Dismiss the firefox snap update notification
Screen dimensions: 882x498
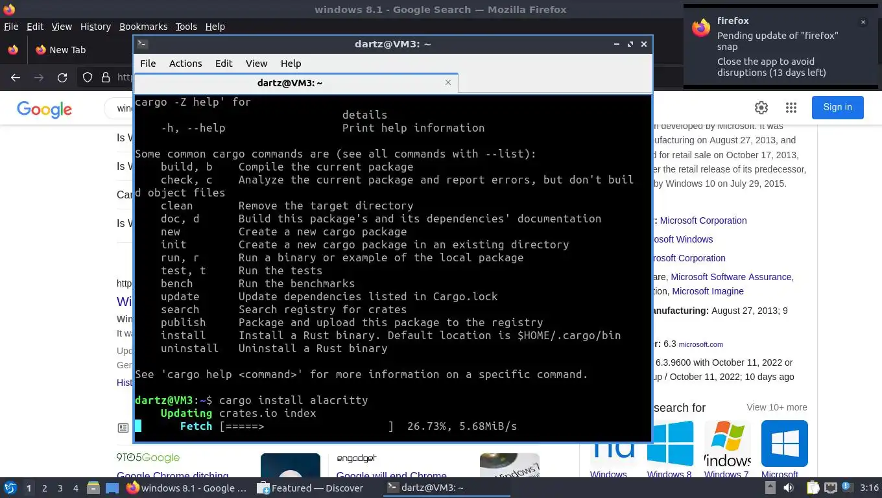click(x=863, y=22)
